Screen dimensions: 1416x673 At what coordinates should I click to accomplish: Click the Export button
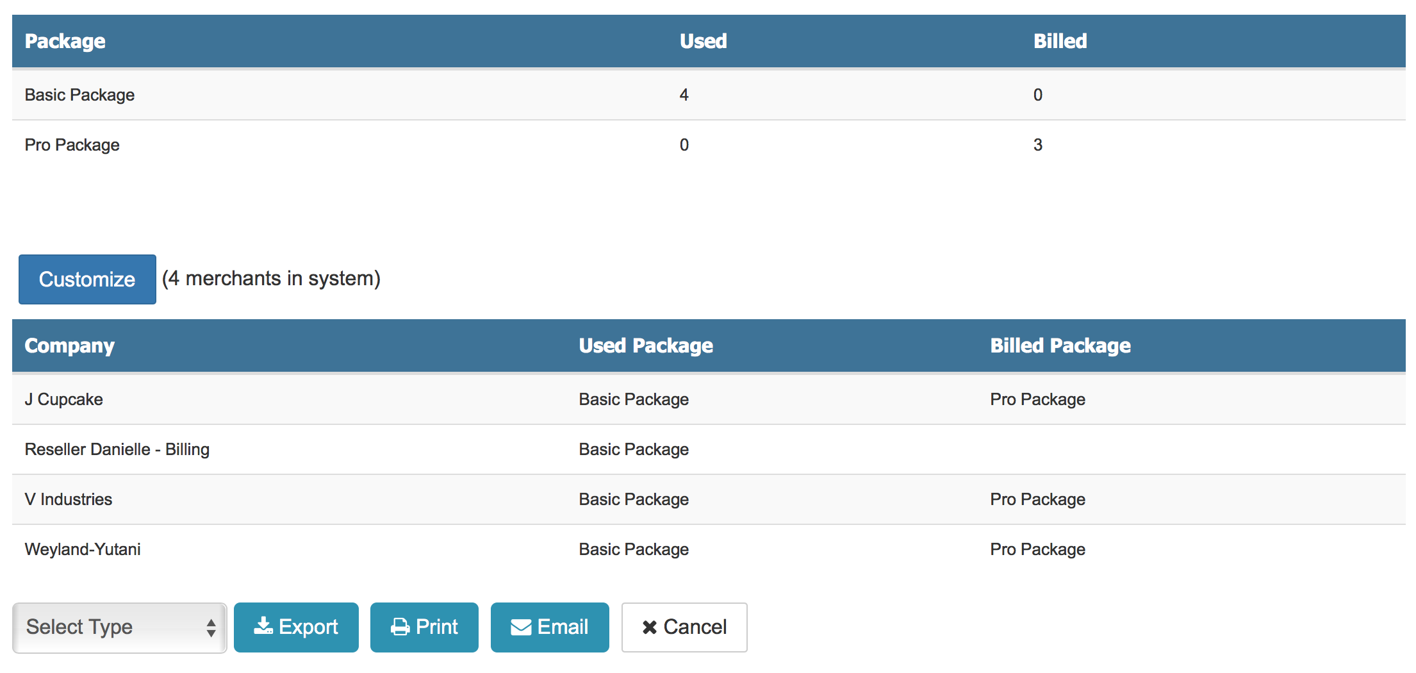(x=296, y=627)
